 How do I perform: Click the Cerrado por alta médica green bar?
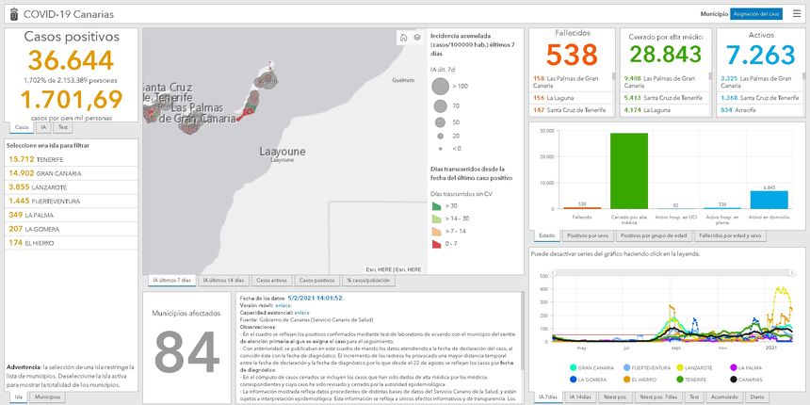629,170
